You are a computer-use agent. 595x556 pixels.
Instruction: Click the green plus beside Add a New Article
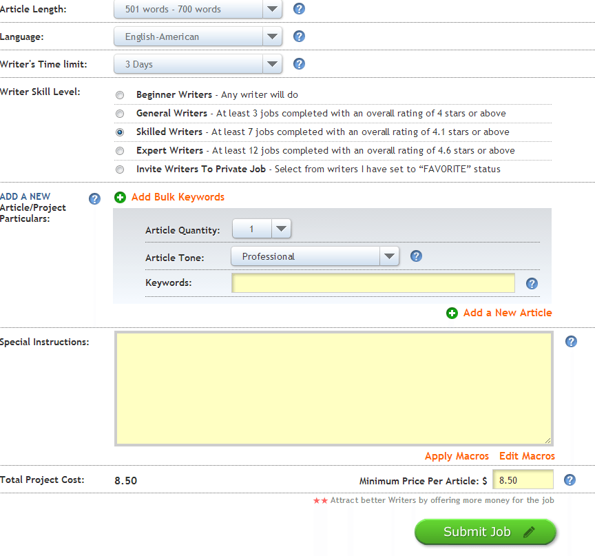coord(452,313)
